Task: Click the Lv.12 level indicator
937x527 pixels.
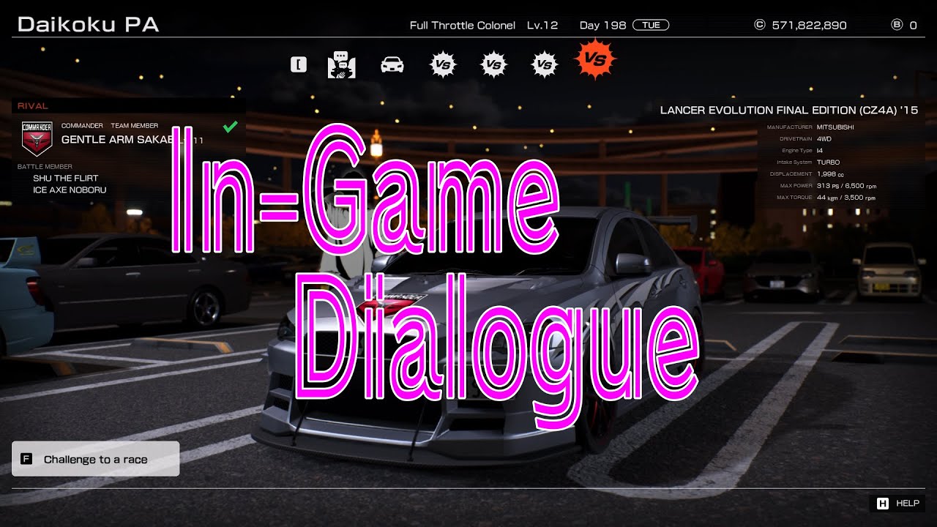Action: pyautogui.click(x=542, y=25)
